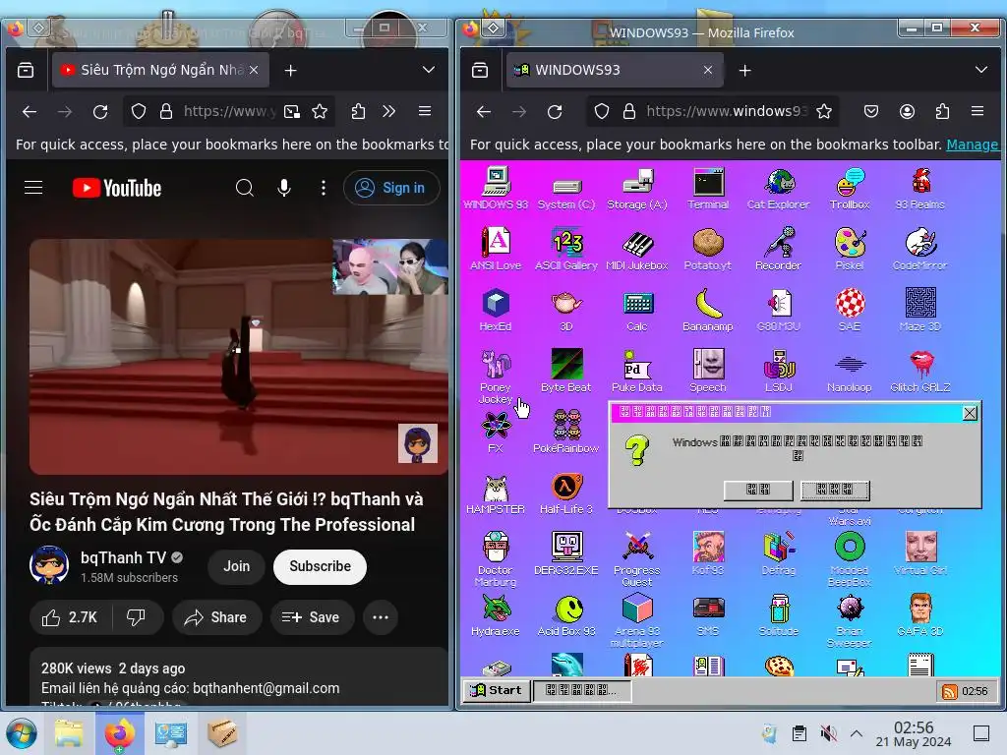Open the WINDOWS 93 computer icon
1007x755 pixels.
496,189
